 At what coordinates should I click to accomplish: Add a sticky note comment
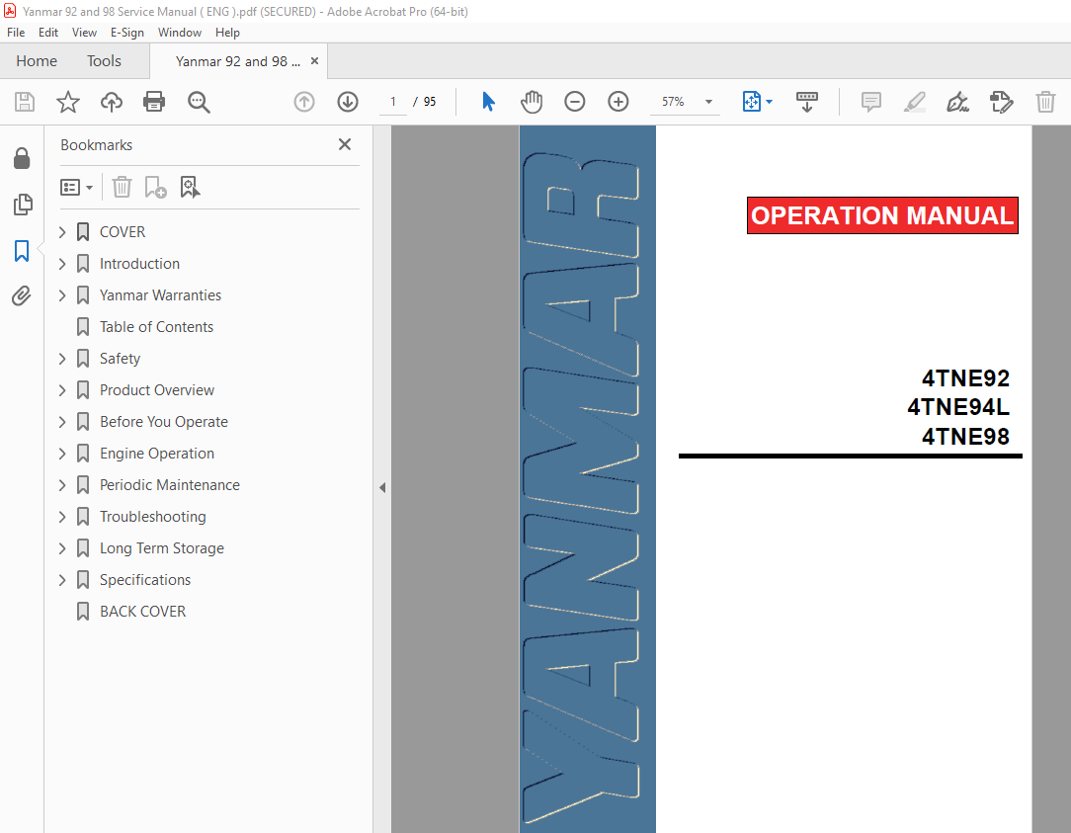[870, 102]
